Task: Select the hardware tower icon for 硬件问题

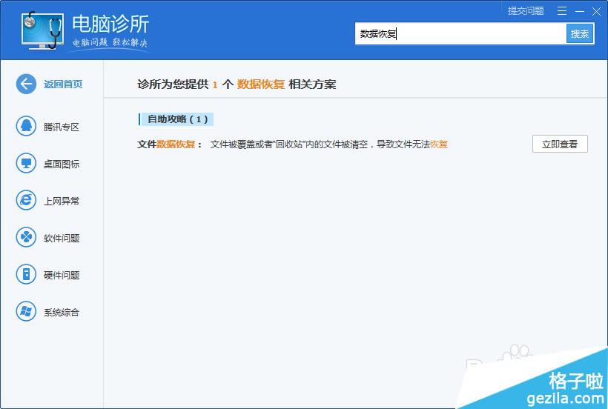Action: (x=26, y=275)
